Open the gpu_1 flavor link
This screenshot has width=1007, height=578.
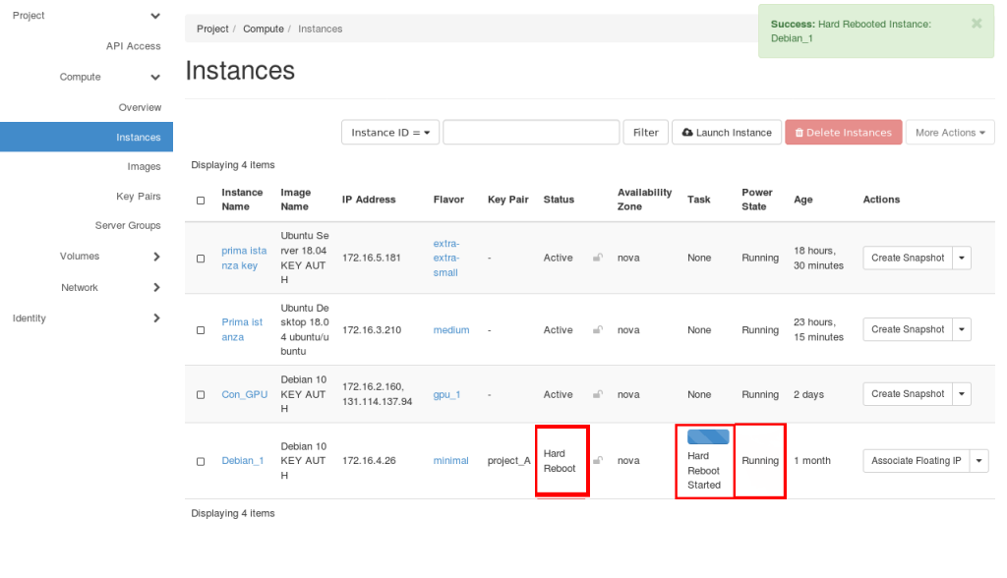446,394
